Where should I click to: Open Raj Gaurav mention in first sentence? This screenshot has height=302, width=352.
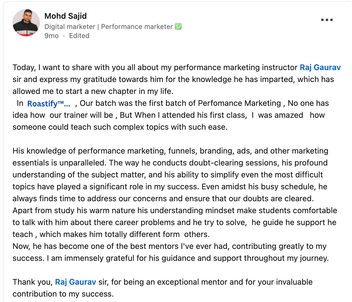pos(320,68)
